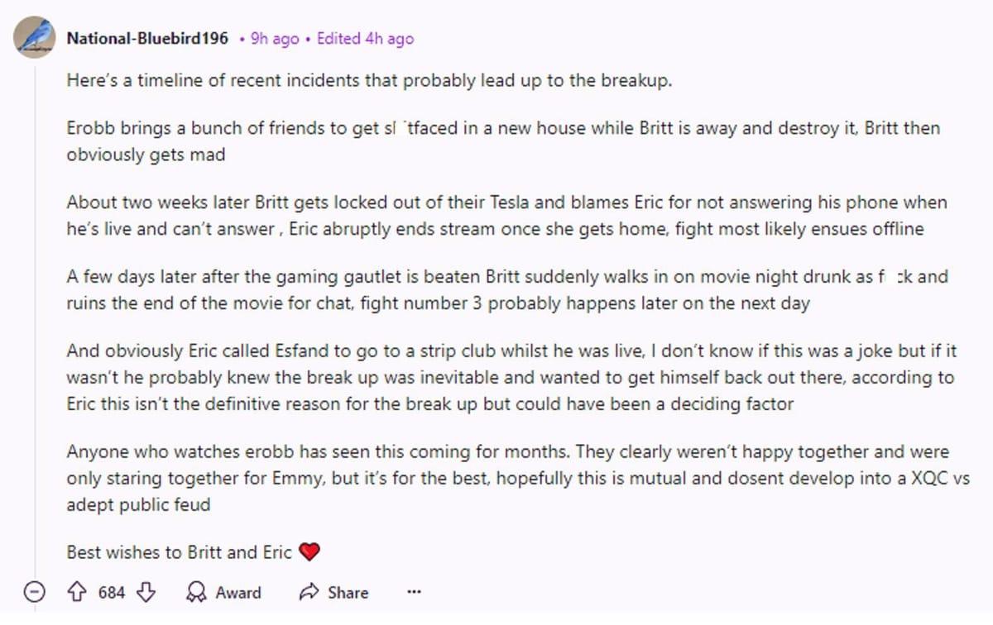Viewport: 993px width, 625px height.
Task: Click the red heart emoji
Action: click(x=308, y=551)
